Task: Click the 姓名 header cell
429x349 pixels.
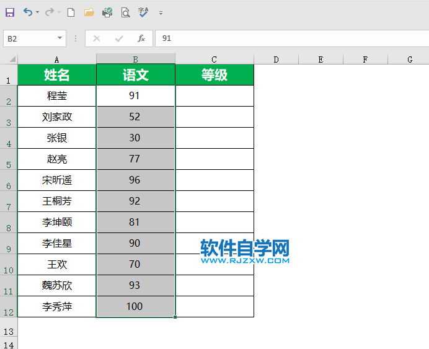Action: click(57, 74)
